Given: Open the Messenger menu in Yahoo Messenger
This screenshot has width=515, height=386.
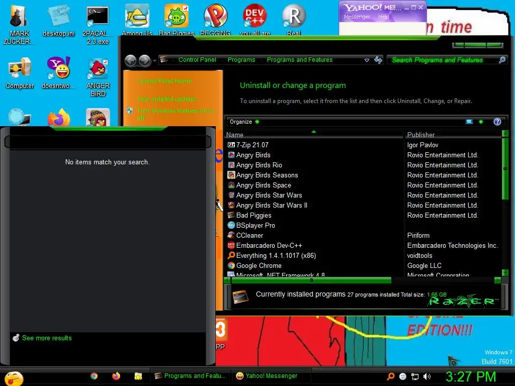Looking at the screenshot, I should tap(357, 17).
